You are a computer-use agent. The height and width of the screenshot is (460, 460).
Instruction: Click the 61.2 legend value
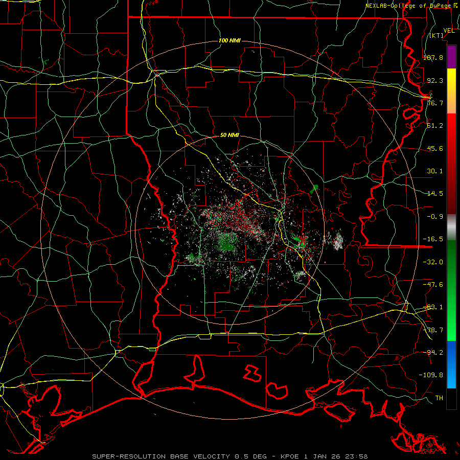pyautogui.click(x=435, y=126)
